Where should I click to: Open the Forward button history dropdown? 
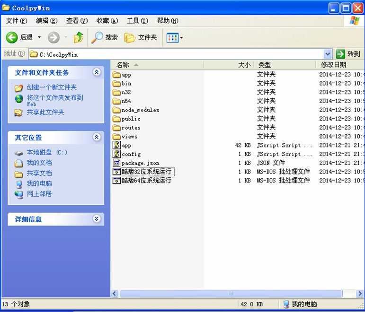[x=66, y=37]
